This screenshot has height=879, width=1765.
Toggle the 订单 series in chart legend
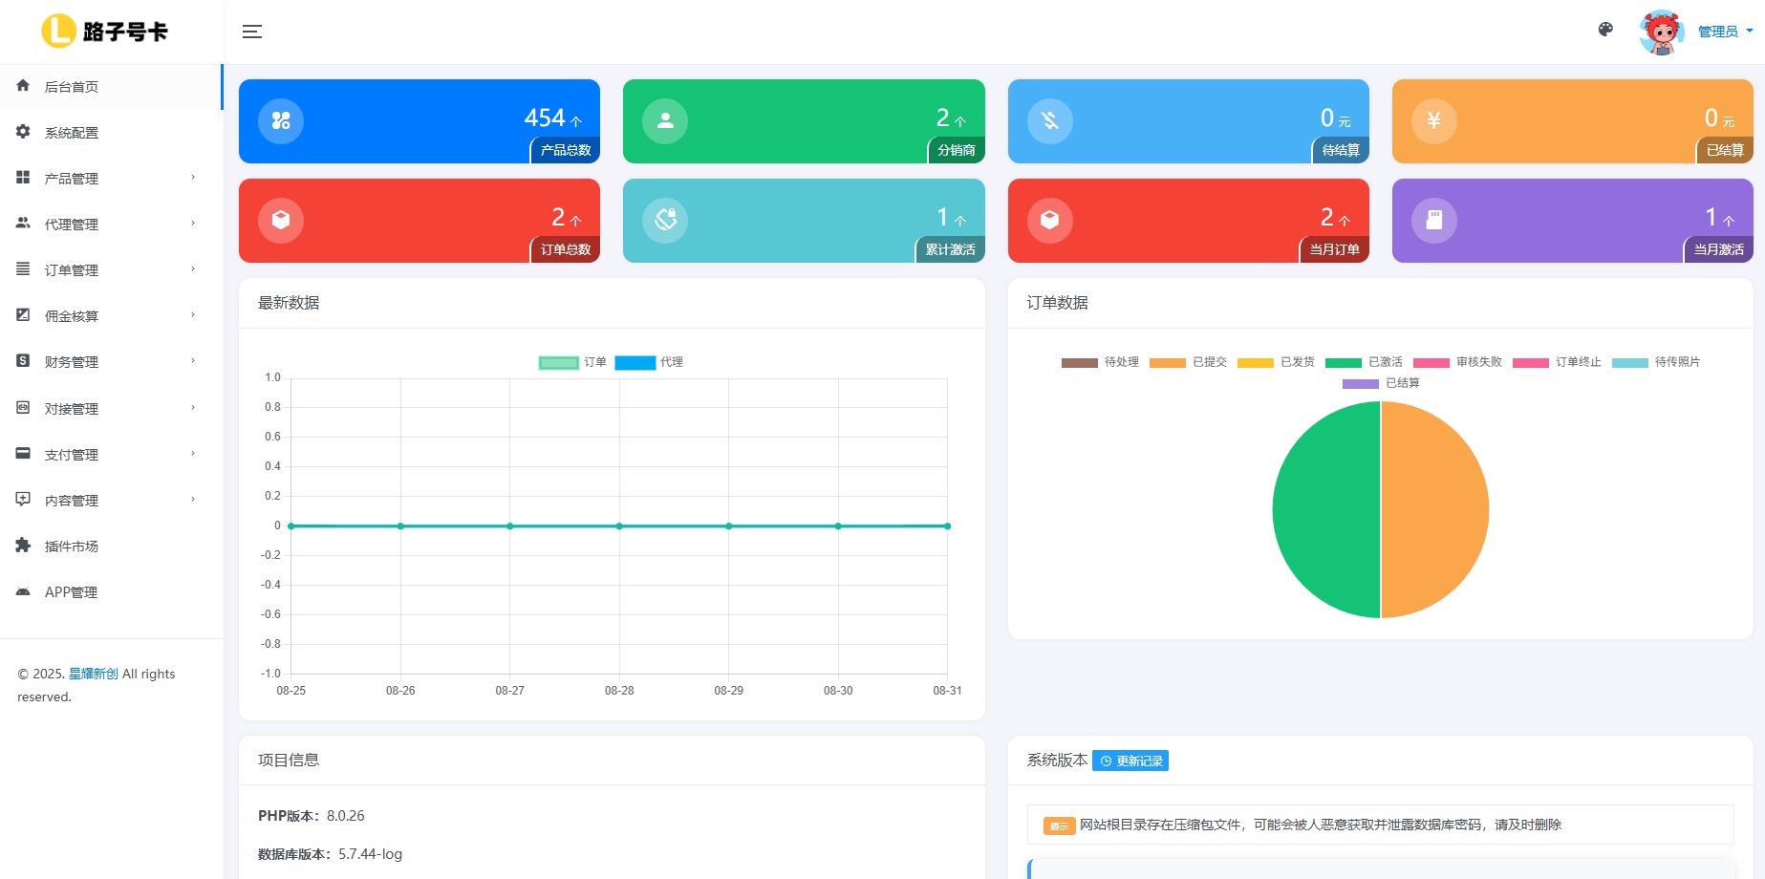(x=572, y=362)
